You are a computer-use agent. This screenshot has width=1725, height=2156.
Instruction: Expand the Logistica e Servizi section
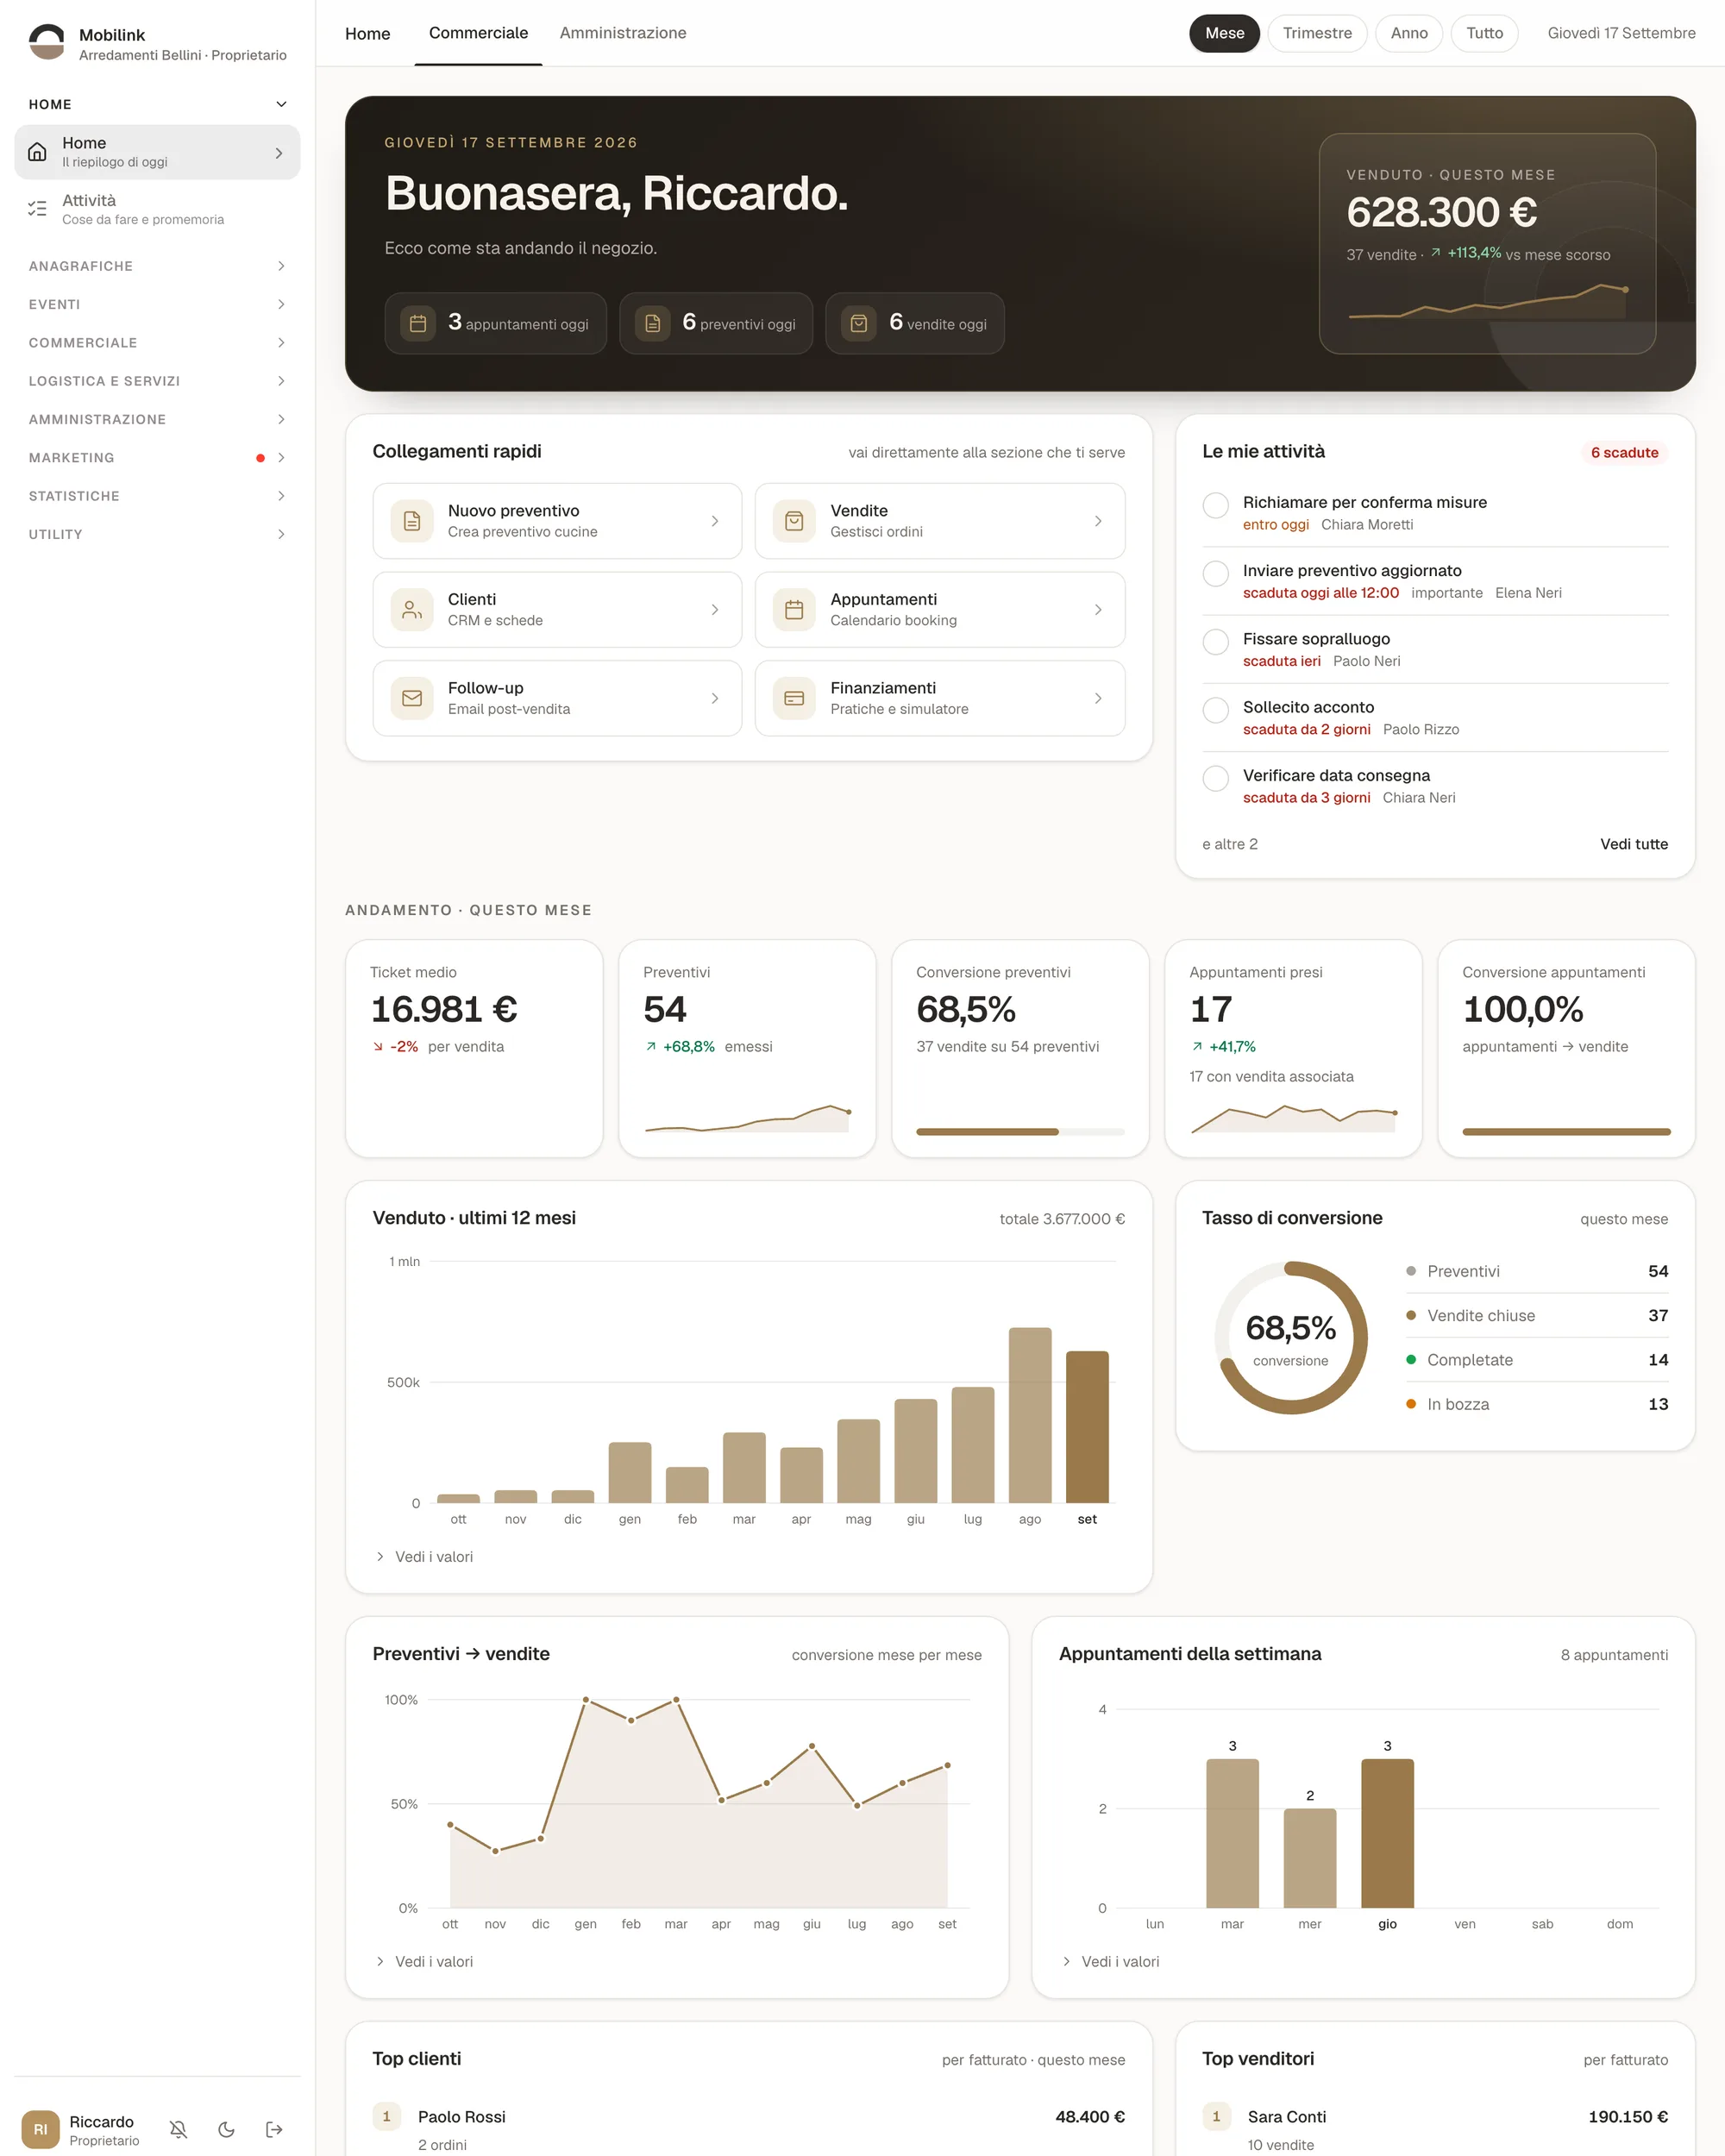pos(157,381)
